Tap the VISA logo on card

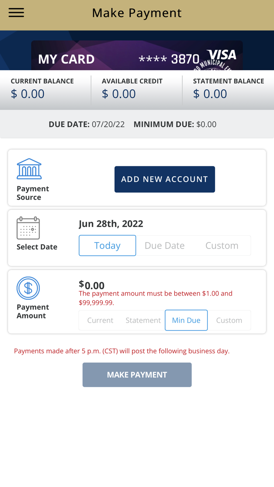222,55
